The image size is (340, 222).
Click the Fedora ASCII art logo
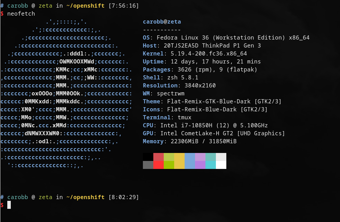tap(66, 94)
